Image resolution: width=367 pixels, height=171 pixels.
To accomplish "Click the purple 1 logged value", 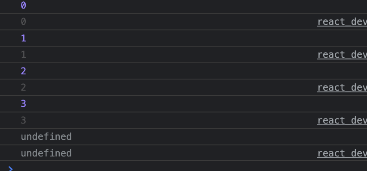I will [23, 38].
